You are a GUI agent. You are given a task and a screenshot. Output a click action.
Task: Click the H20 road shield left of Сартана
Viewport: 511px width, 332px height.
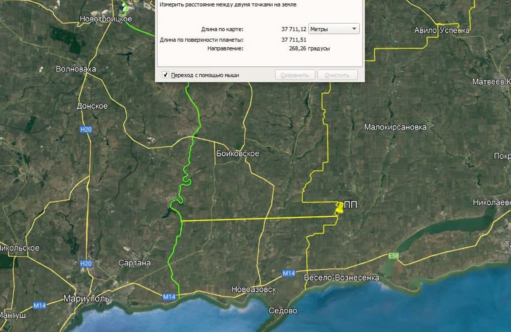(86, 263)
